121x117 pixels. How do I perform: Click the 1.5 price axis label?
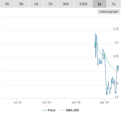tap(116, 97)
